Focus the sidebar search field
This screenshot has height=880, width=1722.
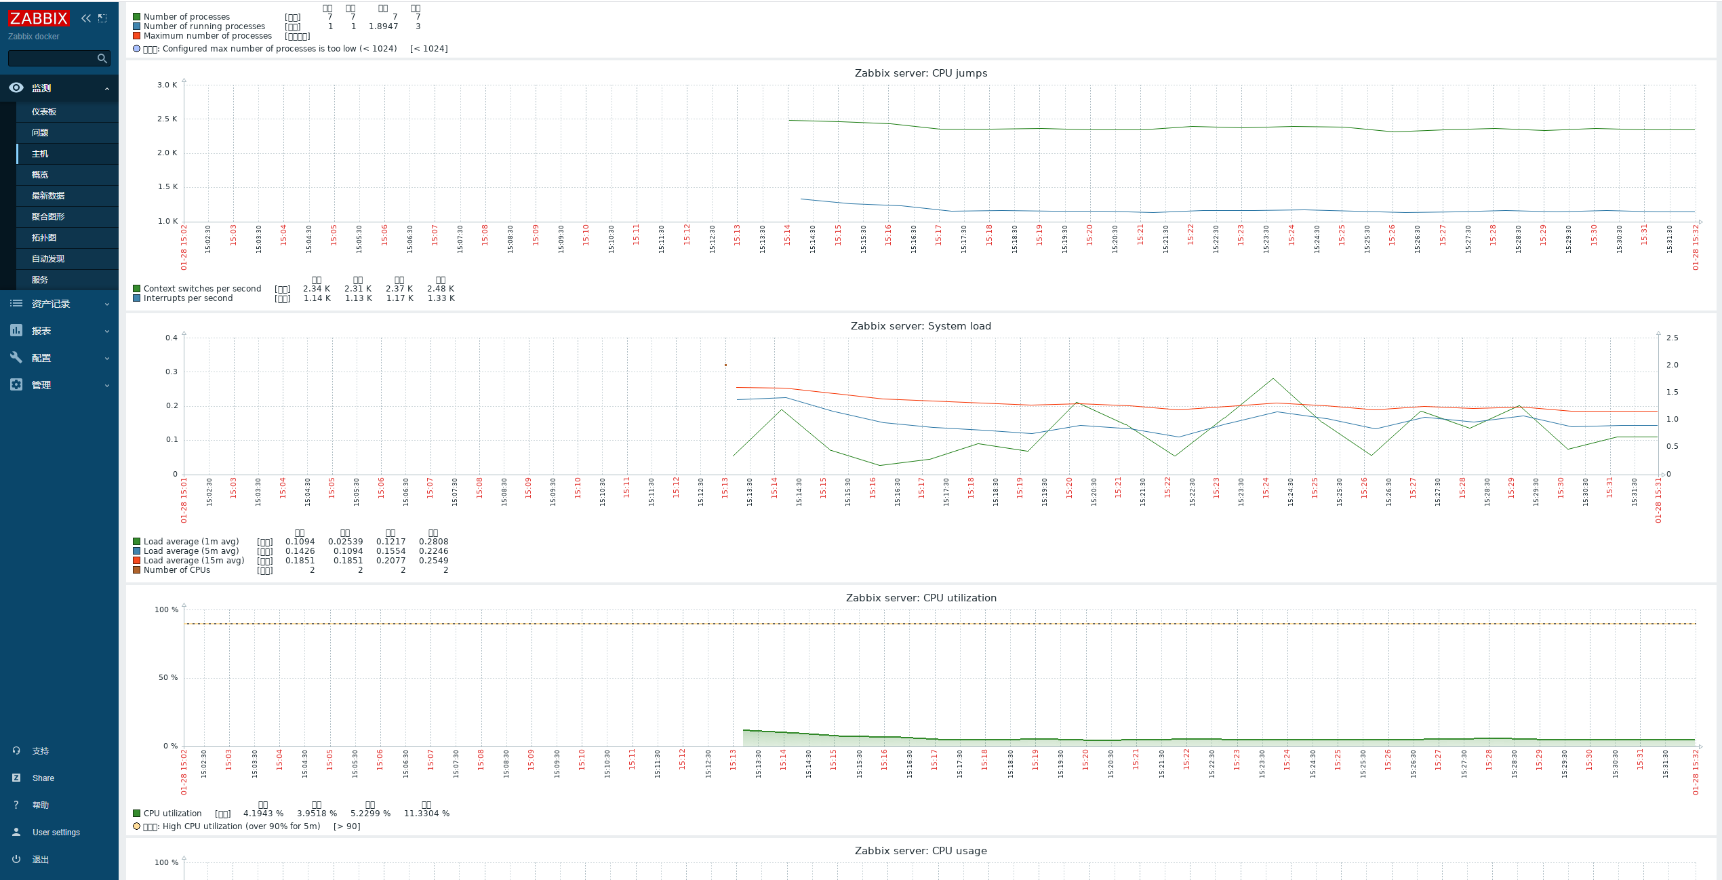[x=52, y=58]
